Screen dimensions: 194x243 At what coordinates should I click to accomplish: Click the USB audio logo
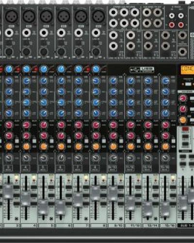pyautogui.click(x=142, y=70)
